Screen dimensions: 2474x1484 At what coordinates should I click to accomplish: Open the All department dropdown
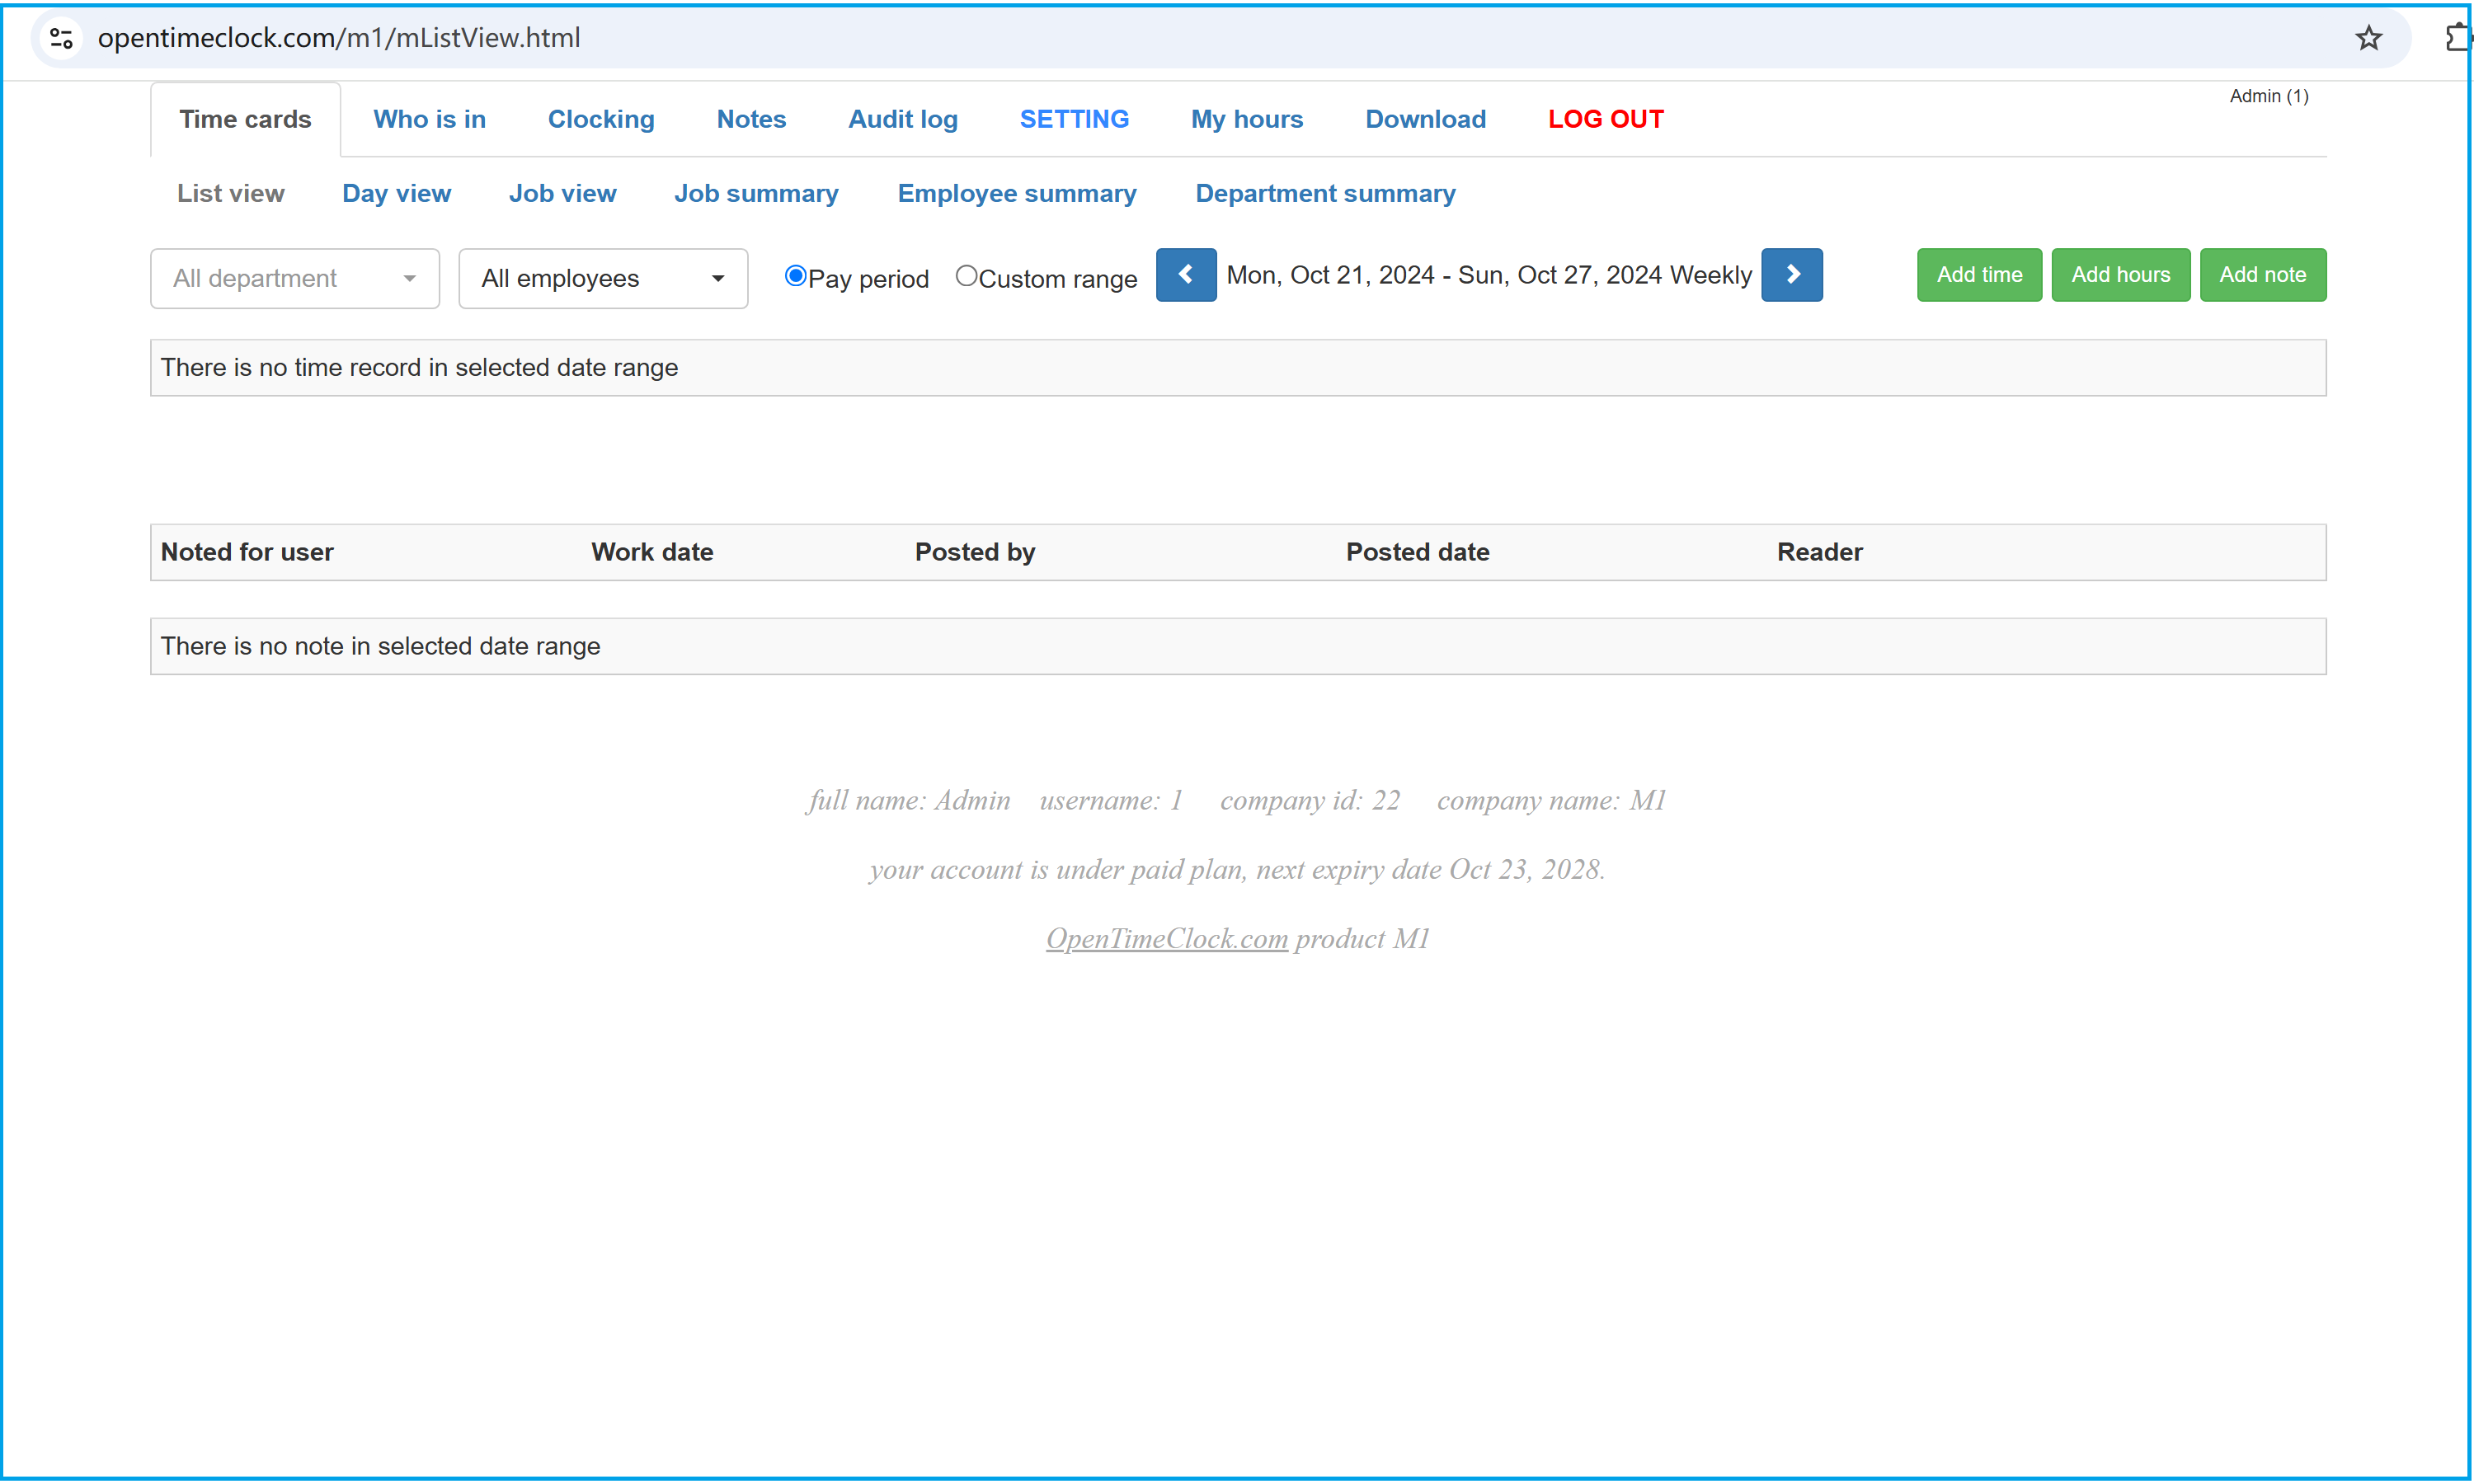click(x=295, y=278)
